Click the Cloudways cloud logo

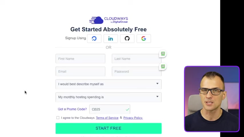[96, 20]
